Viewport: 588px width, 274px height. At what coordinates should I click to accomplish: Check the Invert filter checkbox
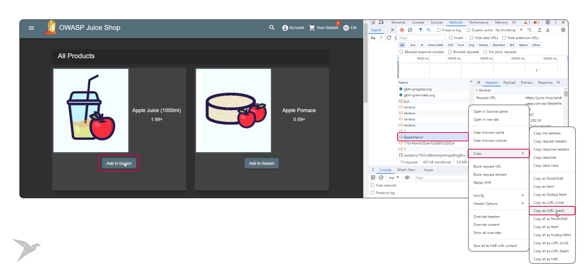[x=451, y=38]
